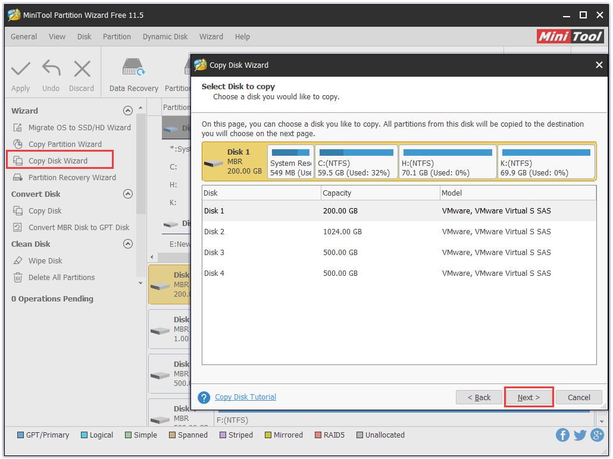Screen dimensions: 613x459
Task: Click Delete All Partitions trash icon
Action: click(18, 278)
